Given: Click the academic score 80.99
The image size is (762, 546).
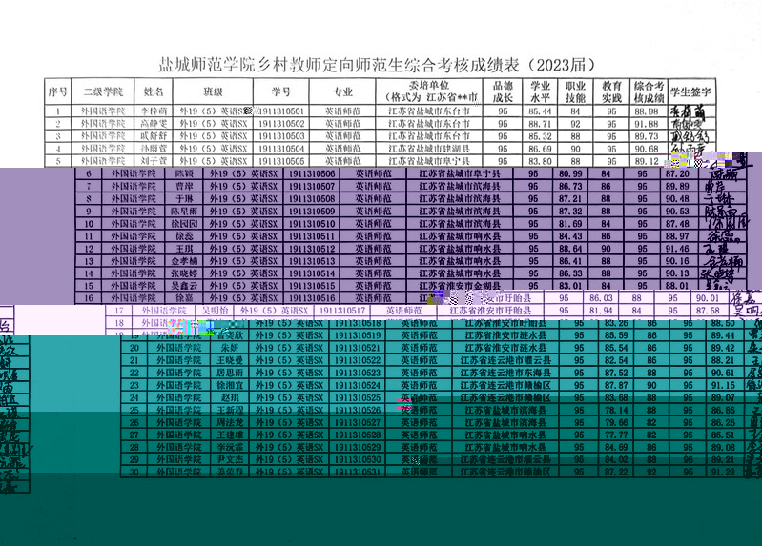Looking at the screenshot, I should point(570,174).
